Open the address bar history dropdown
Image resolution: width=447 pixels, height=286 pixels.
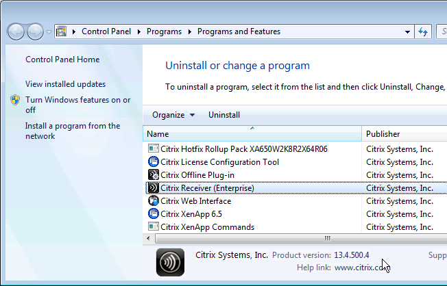point(407,32)
